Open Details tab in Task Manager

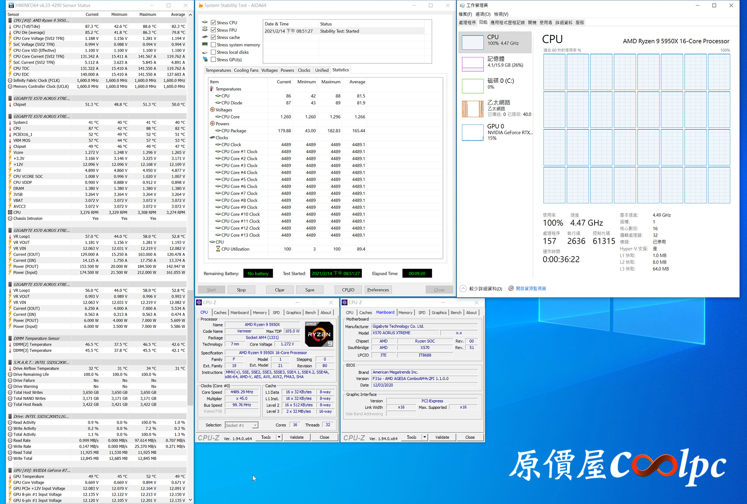[564, 23]
